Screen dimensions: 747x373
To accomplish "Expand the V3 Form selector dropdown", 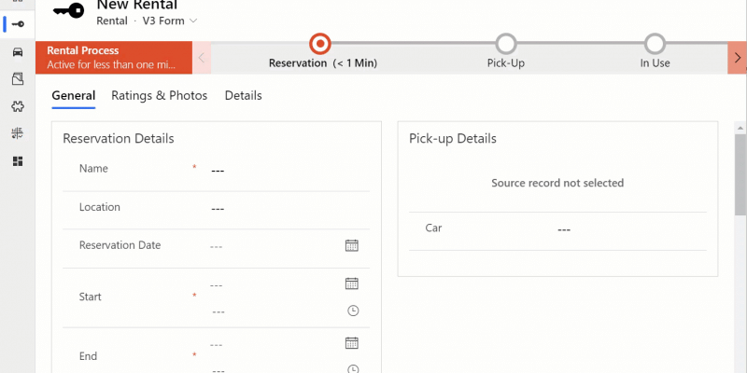I will tap(170, 21).
